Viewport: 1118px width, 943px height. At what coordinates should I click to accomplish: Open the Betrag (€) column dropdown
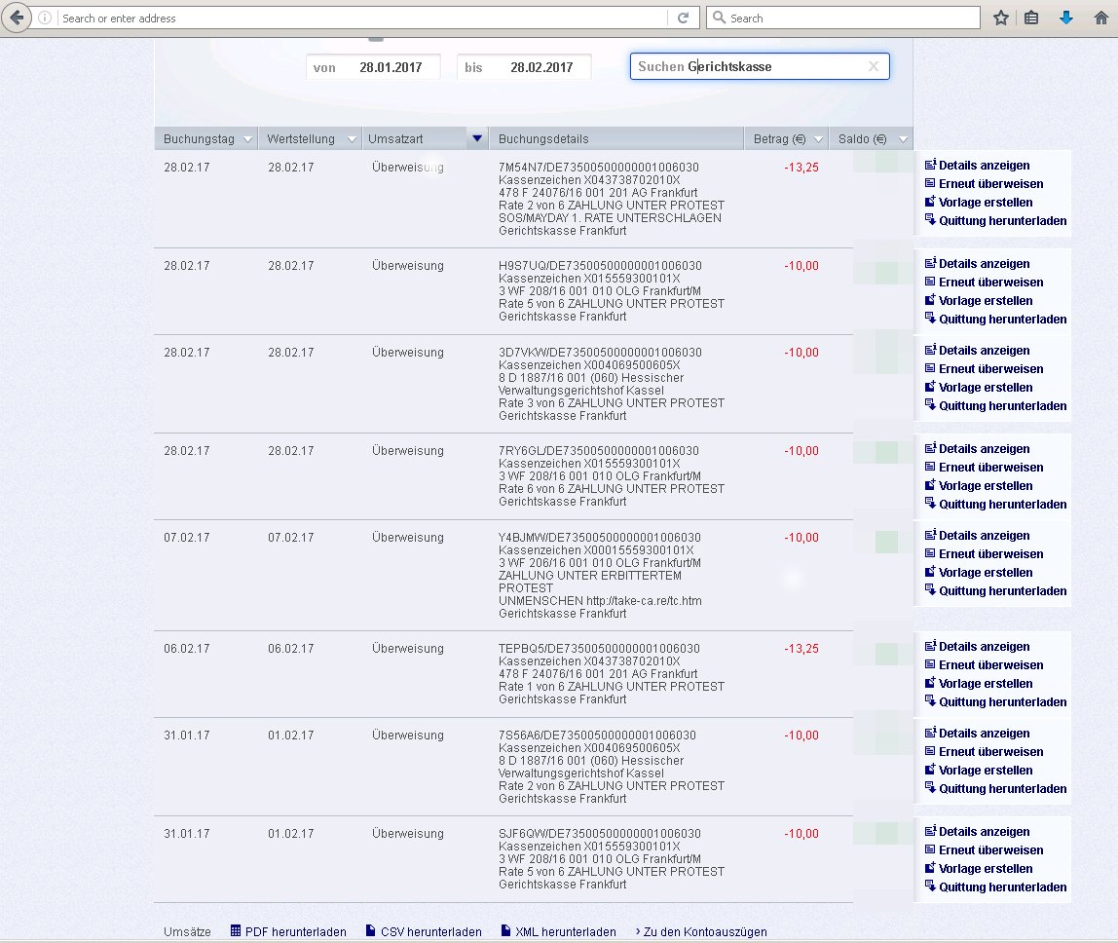tap(817, 139)
